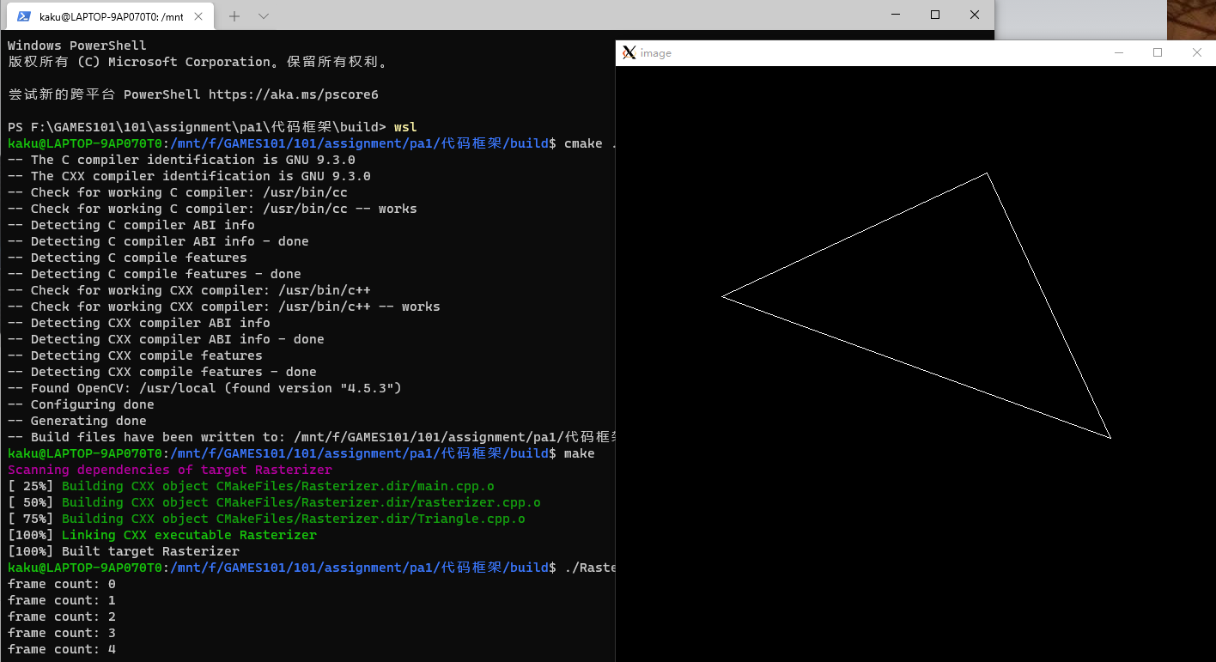Screen dimensions: 1216x662
Task: Close the Windows Terminal window
Action: (x=975, y=15)
